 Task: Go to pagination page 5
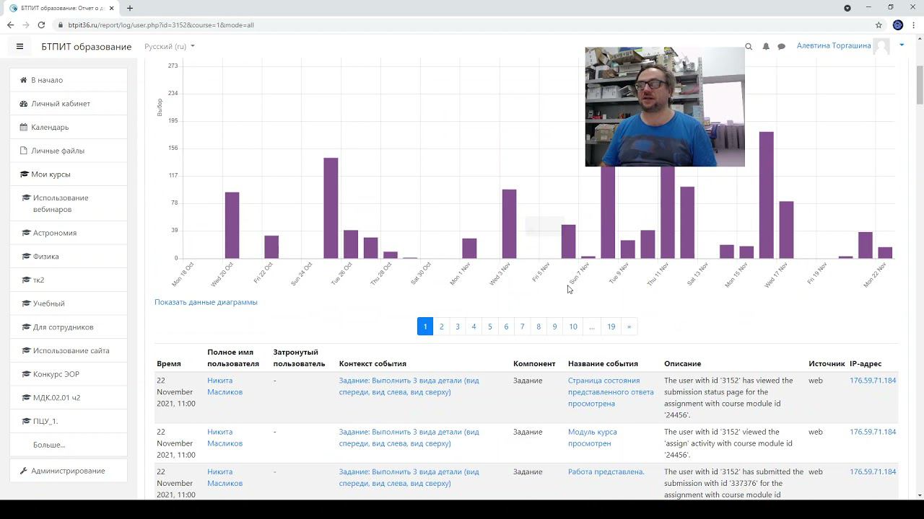[489, 327]
